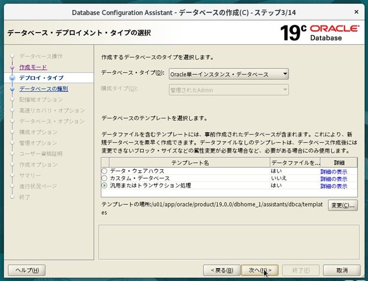Click the デプロイ・タイプ current step bullet icon

click(12, 78)
